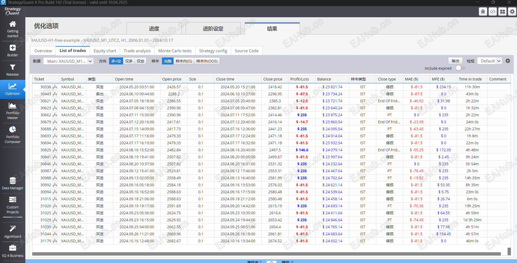Image resolution: width=517 pixels, height=263 pixels.
Task: Show chart for ticket 30443
Action: [x=55, y=94]
